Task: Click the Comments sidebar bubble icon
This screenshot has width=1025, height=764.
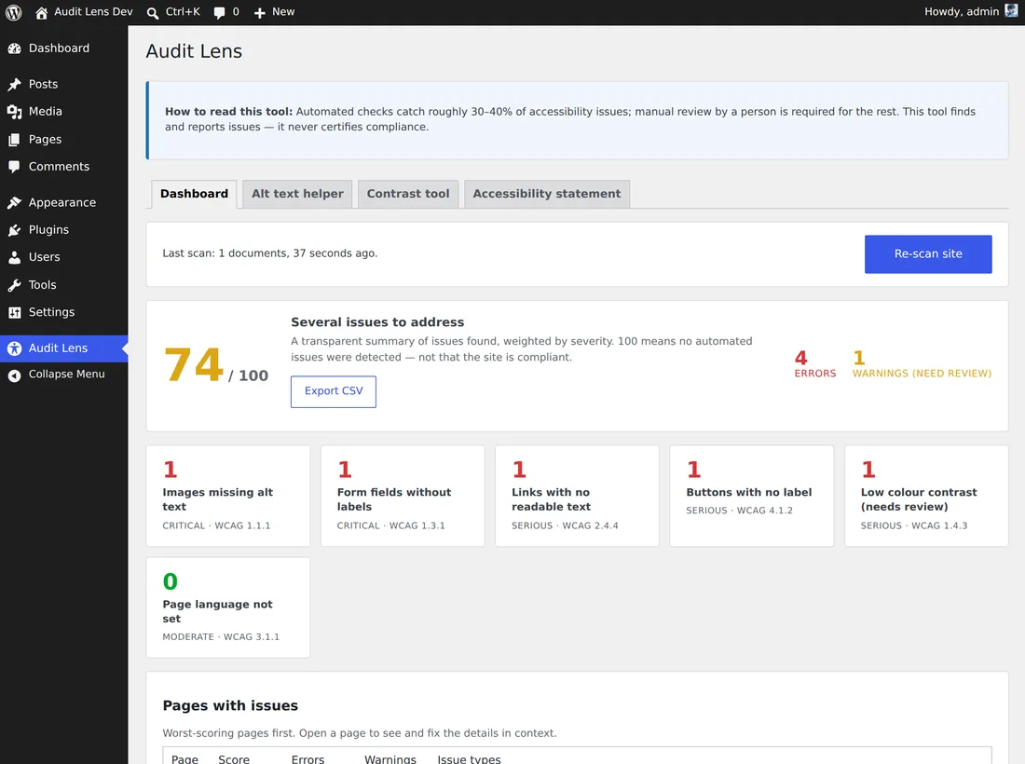Action: (x=14, y=167)
